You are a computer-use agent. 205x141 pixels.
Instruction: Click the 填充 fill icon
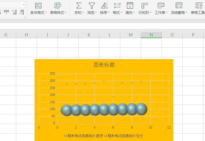[130, 5]
